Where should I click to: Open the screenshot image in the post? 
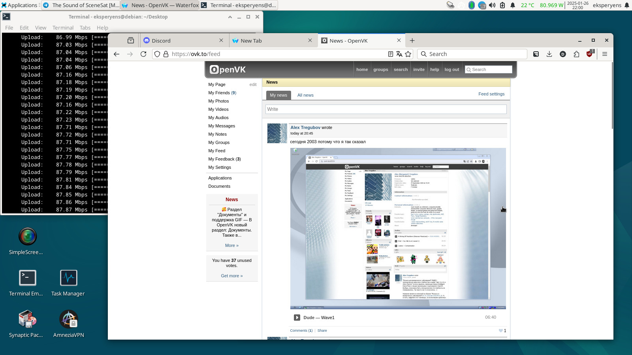[398, 229]
